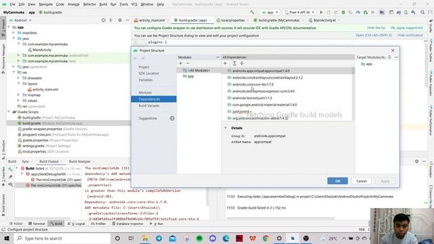Click the Open (Ctrl+Alt+Shift+S) link
434x244 pixels.
[374, 35]
